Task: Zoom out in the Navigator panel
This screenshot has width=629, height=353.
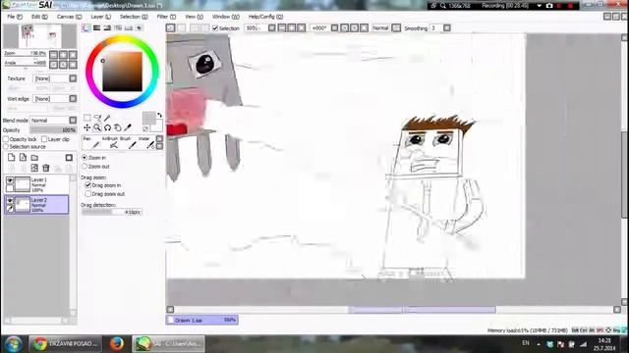Action: [54, 55]
